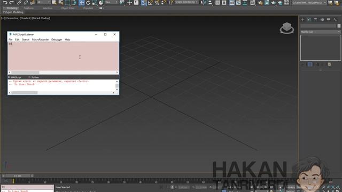The image size is (342, 192).
Task: Toggle 3D Snaps in toolbar
Action: 143,3
